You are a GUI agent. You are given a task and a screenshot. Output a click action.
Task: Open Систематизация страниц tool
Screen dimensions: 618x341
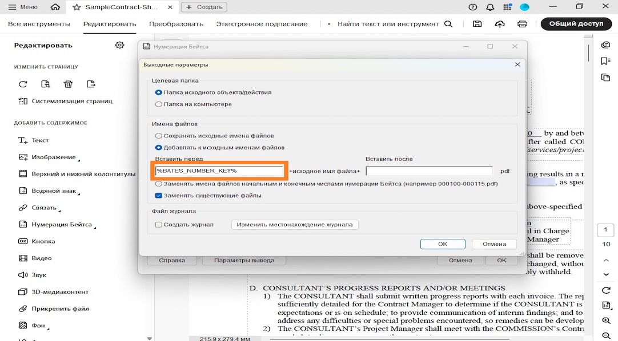click(66, 101)
